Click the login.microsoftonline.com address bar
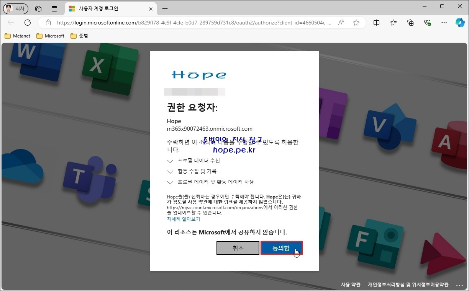469x291 pixels. coord(194,23)
